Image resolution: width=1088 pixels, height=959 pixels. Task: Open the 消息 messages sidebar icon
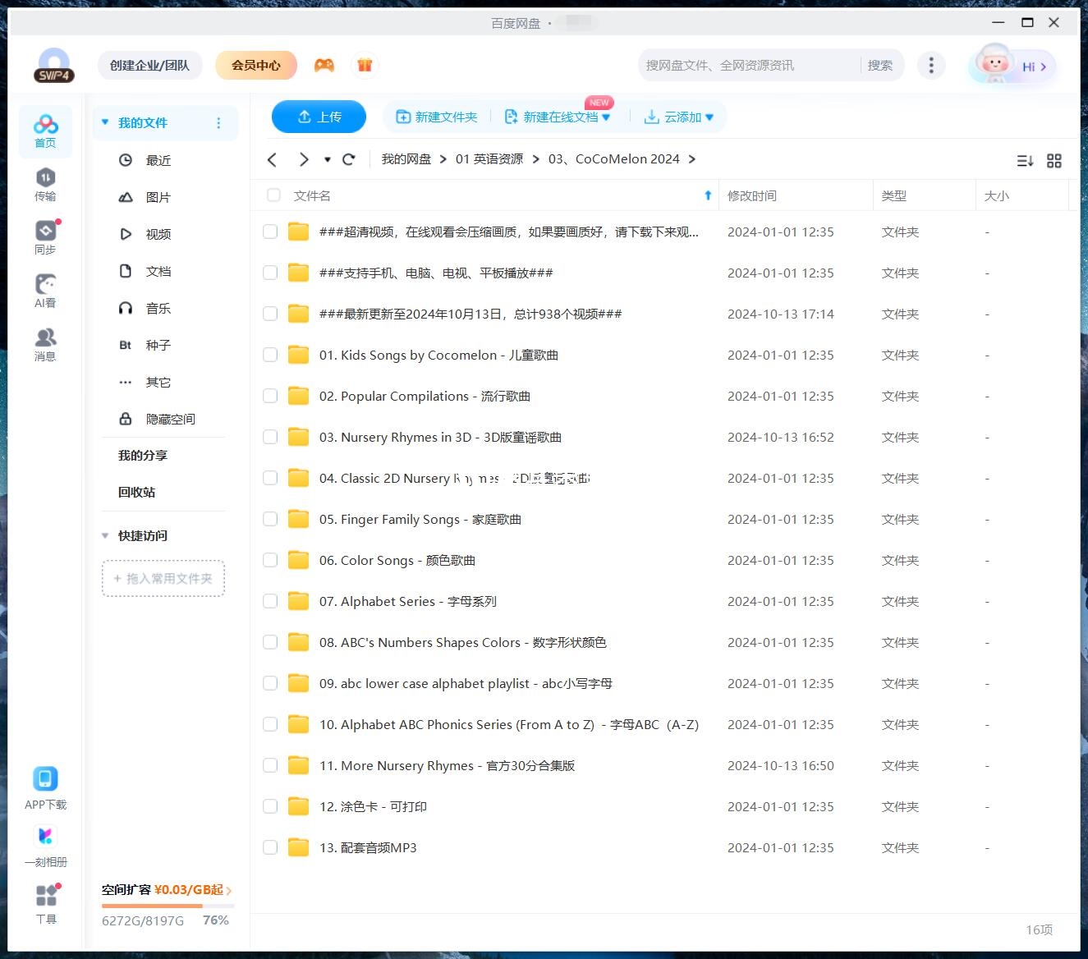pyautogui.click(x=45, y=344)
